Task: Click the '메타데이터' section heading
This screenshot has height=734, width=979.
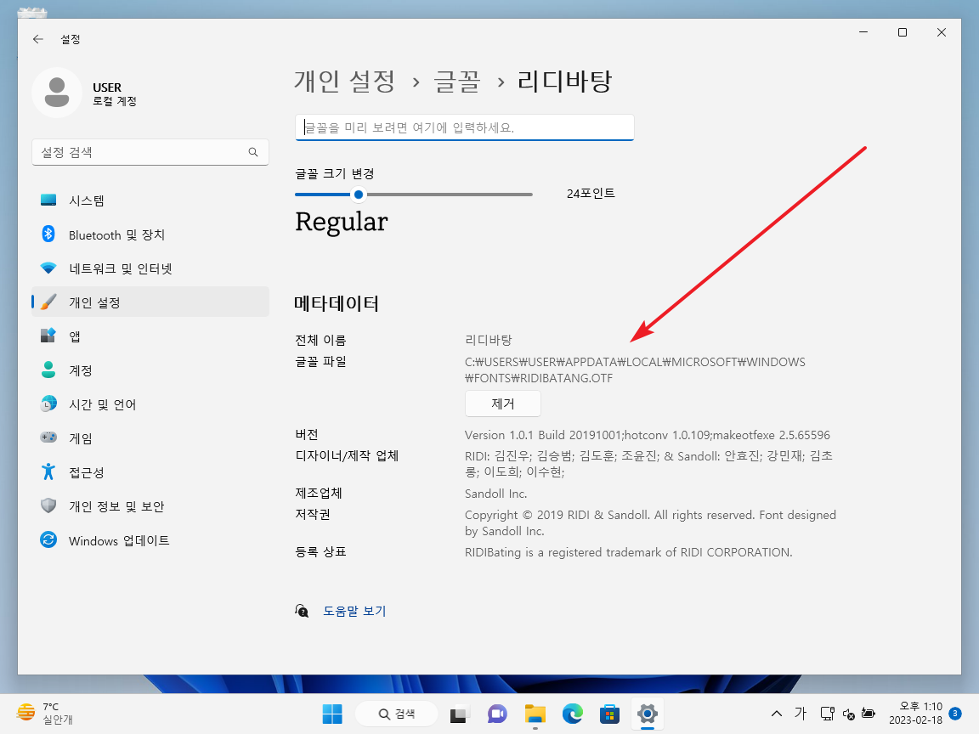Action: tap(337, 304)
